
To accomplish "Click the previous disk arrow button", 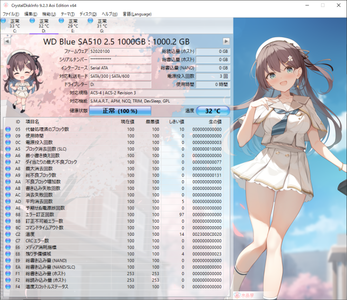I will 8,41.
